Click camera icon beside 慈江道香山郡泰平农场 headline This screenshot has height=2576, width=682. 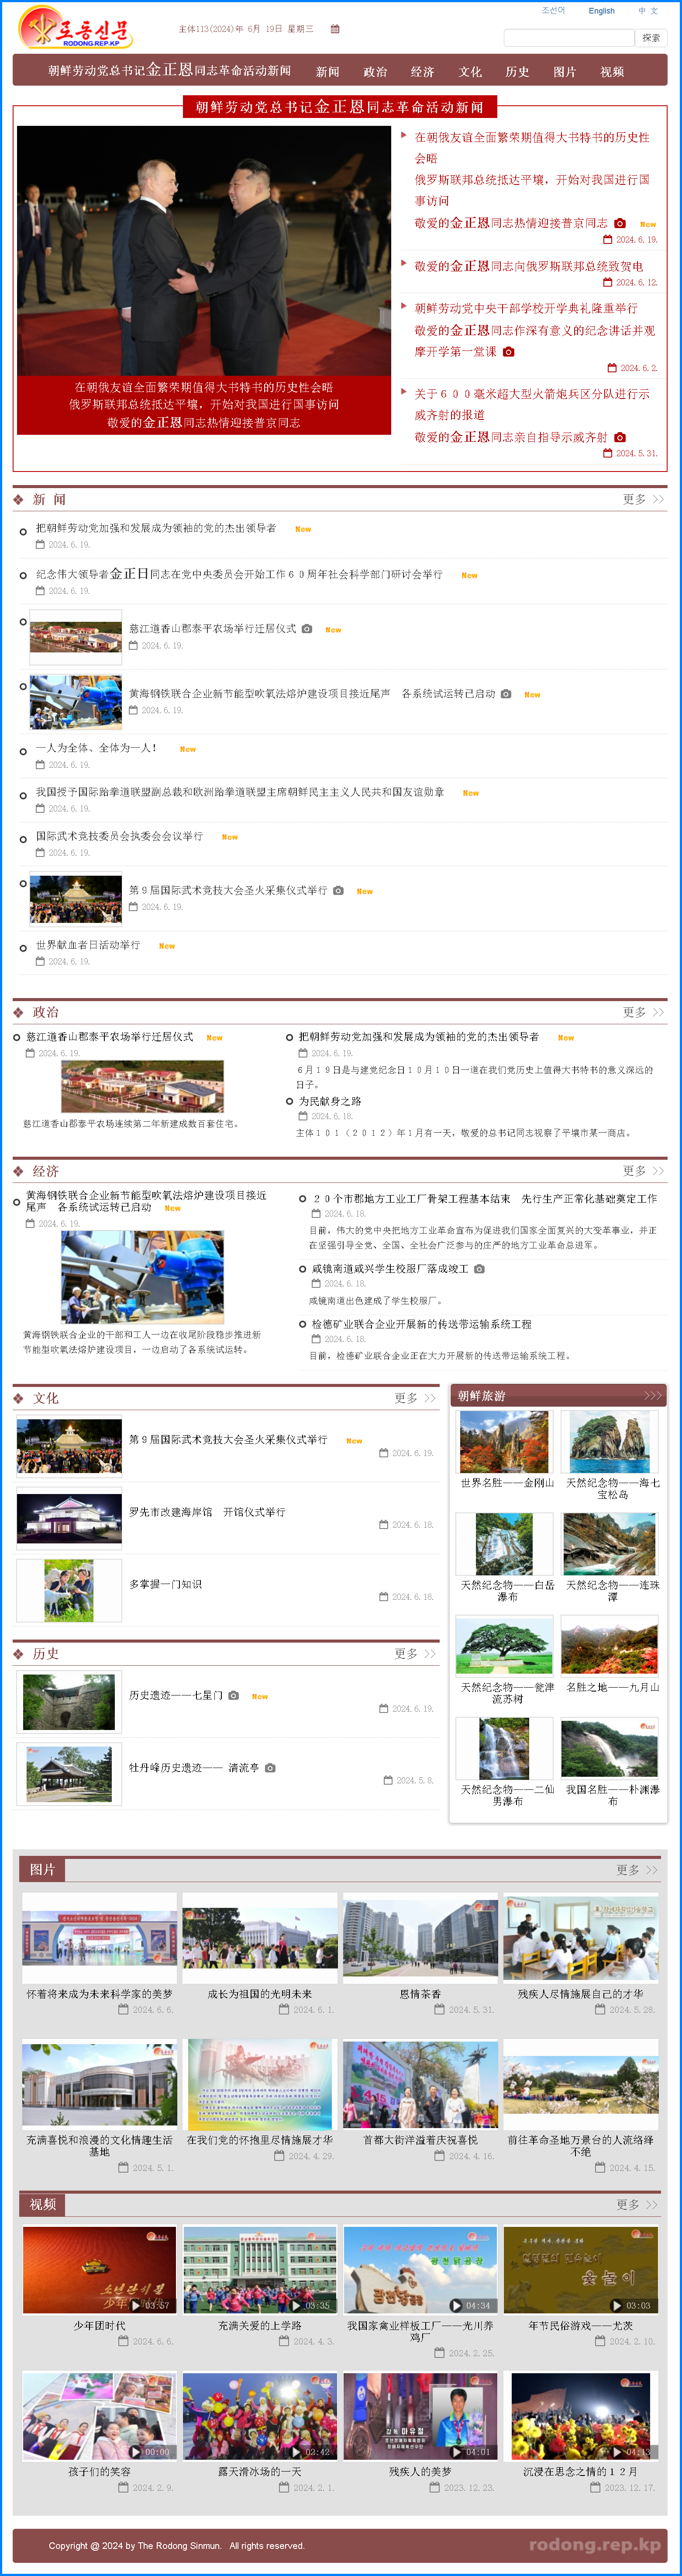(307, 629)
